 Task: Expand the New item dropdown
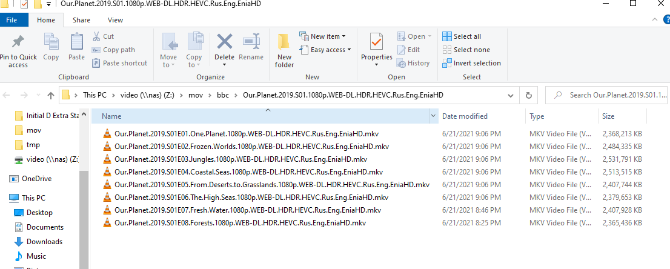pos(344,36)
